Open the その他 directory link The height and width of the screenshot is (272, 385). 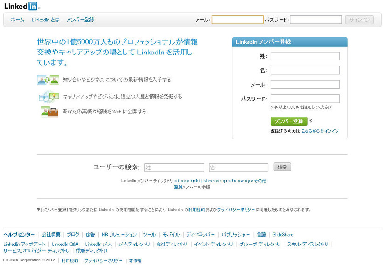(260, 181)
